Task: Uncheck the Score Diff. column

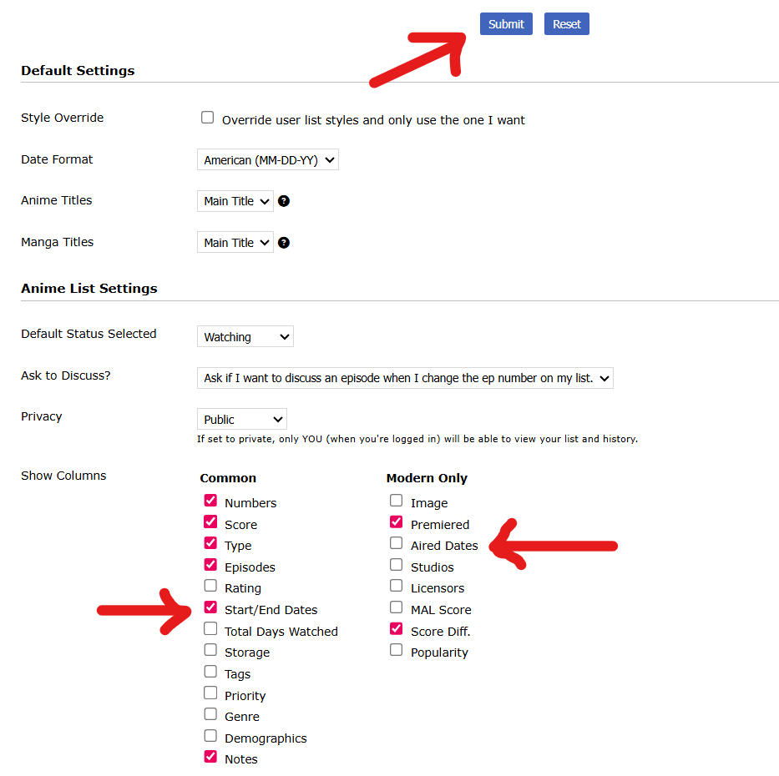Action: [396, 629]
